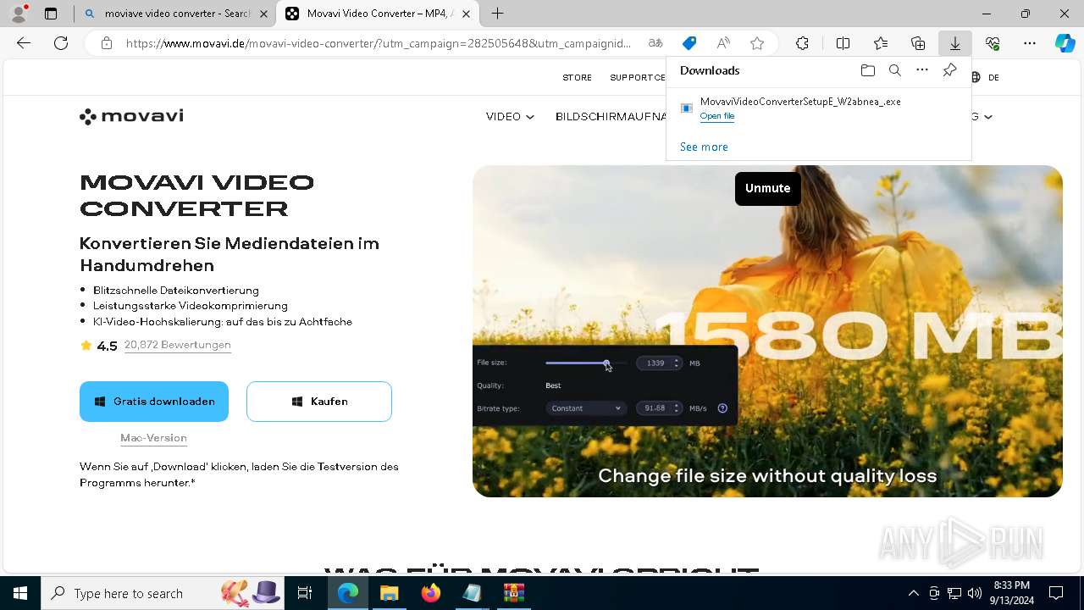Open the 20,872 Bewertungen link

(178, 345)
